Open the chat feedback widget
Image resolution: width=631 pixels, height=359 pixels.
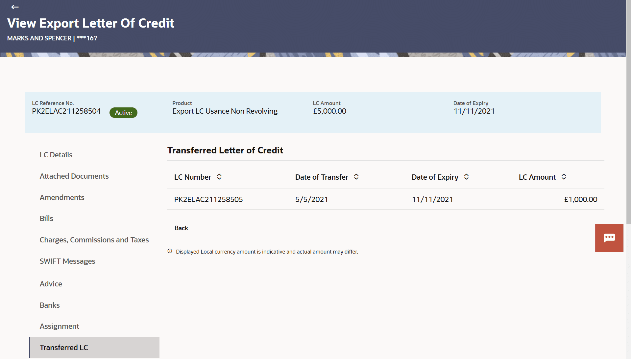click(x=609, y=237)
